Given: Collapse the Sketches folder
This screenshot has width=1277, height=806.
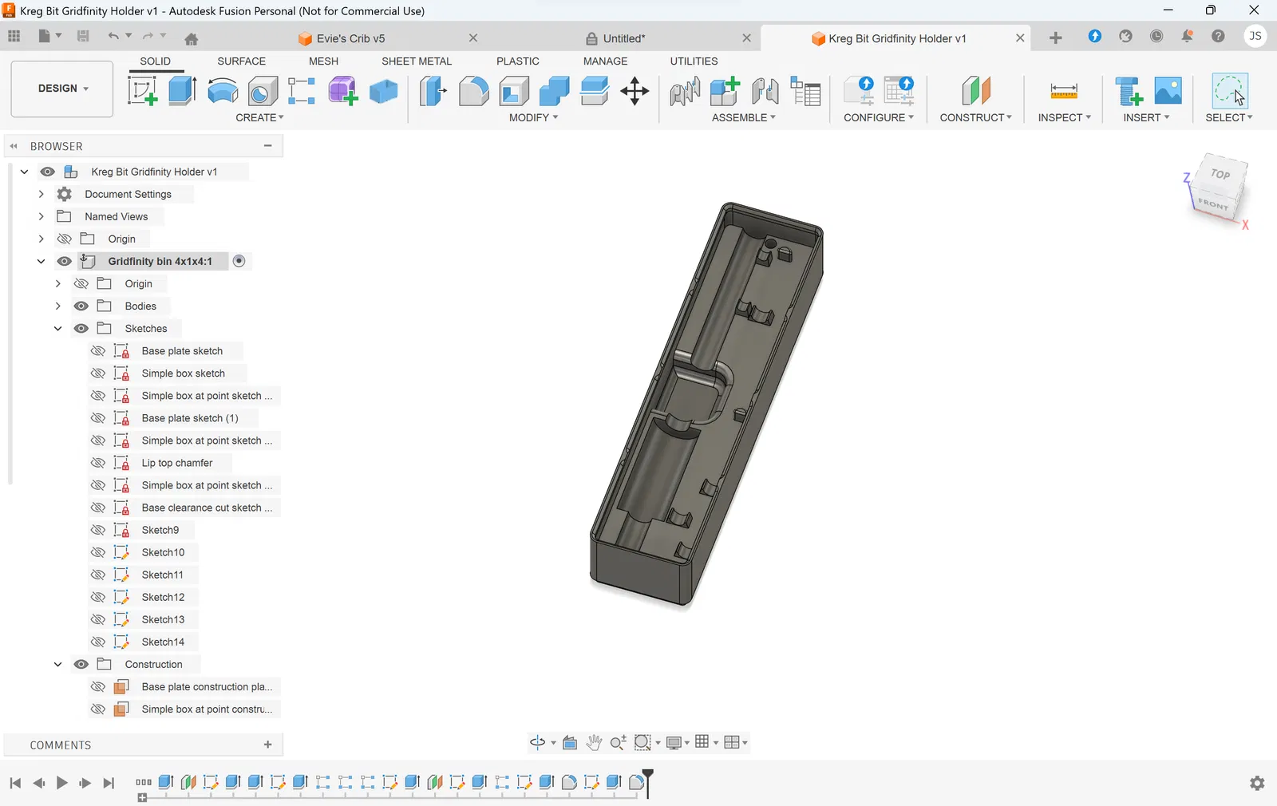Looking at the screenshot, I should pyautogui.click(x=57, y=329).
